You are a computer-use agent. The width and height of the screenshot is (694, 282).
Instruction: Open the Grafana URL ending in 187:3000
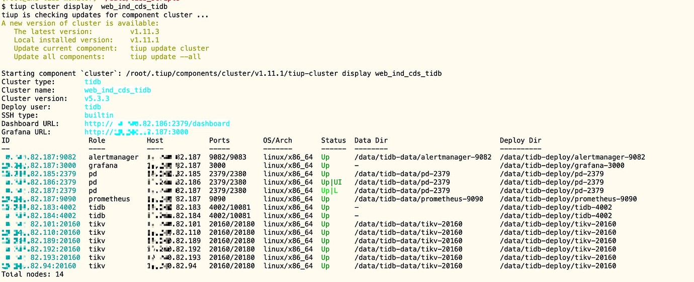(136, 132)
